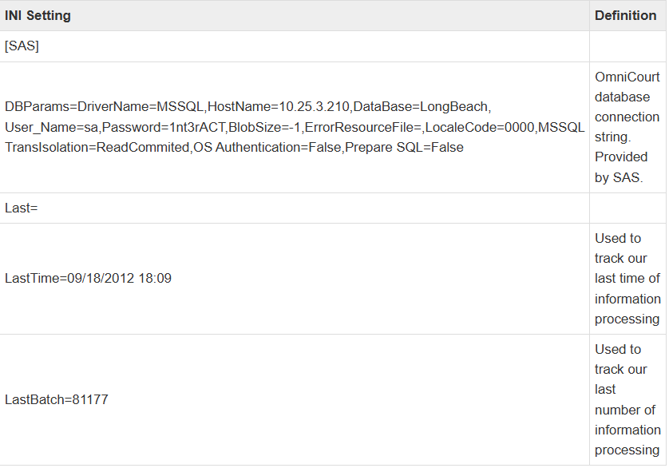Click the LastTime=09/18/2012 18:09 setting

tap(88, 279)
